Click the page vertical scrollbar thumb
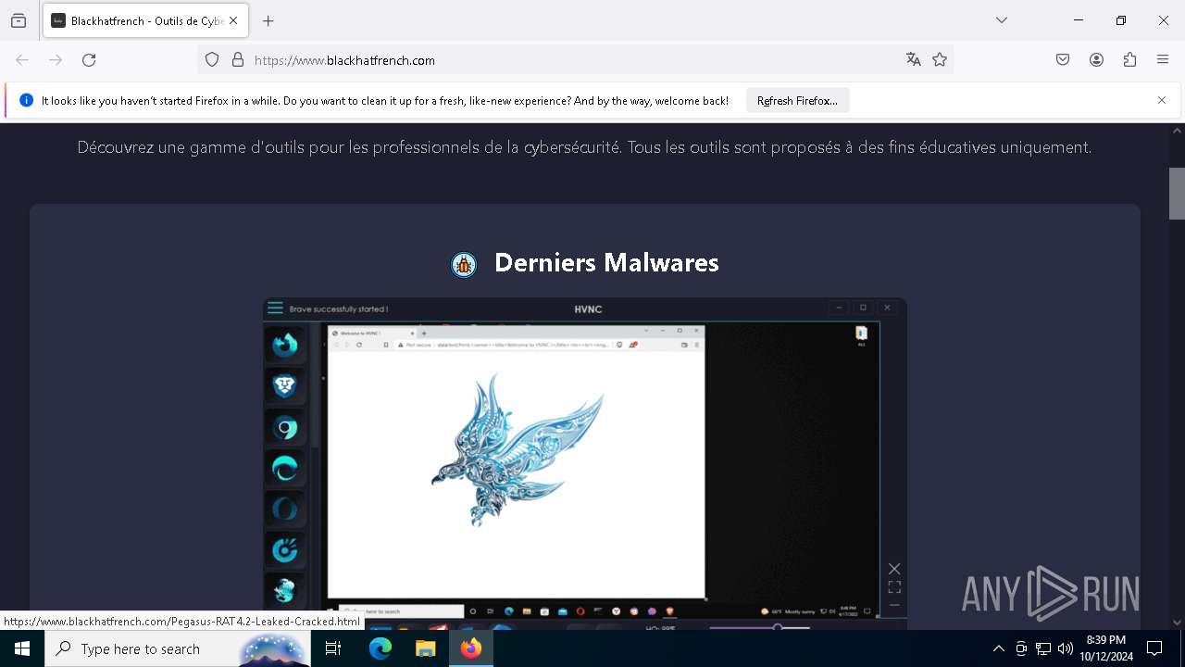Viewport: 1185px width, 667px height. pos(1177,193)
